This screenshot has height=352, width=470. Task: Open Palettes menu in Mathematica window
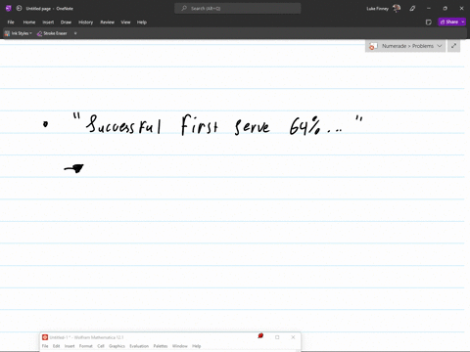click(161, 346)
